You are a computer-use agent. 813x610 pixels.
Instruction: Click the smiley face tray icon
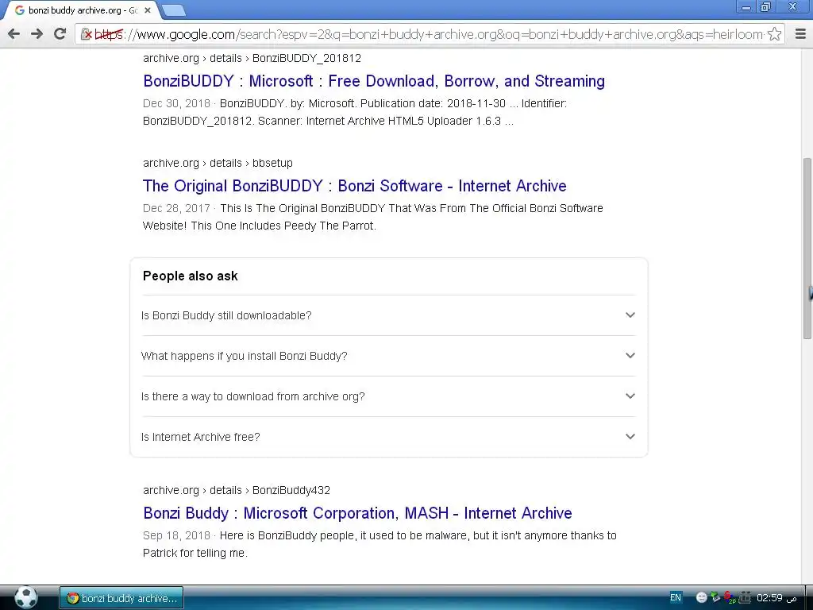(x=702, y=597)
